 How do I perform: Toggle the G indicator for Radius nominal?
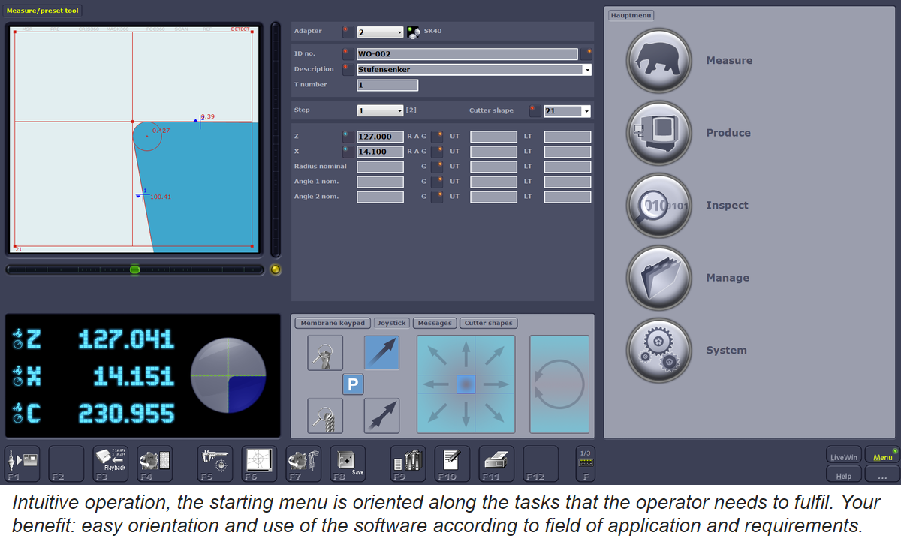tap(436, 167)
